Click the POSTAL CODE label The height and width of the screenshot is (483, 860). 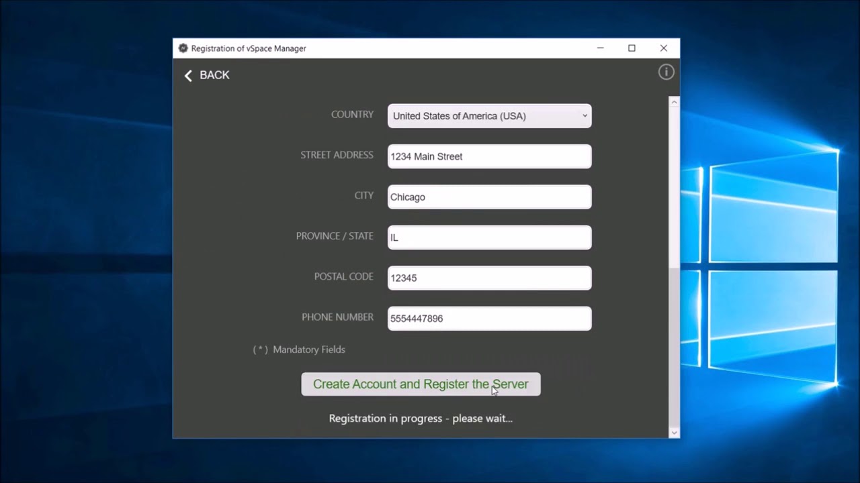[344, 276]
